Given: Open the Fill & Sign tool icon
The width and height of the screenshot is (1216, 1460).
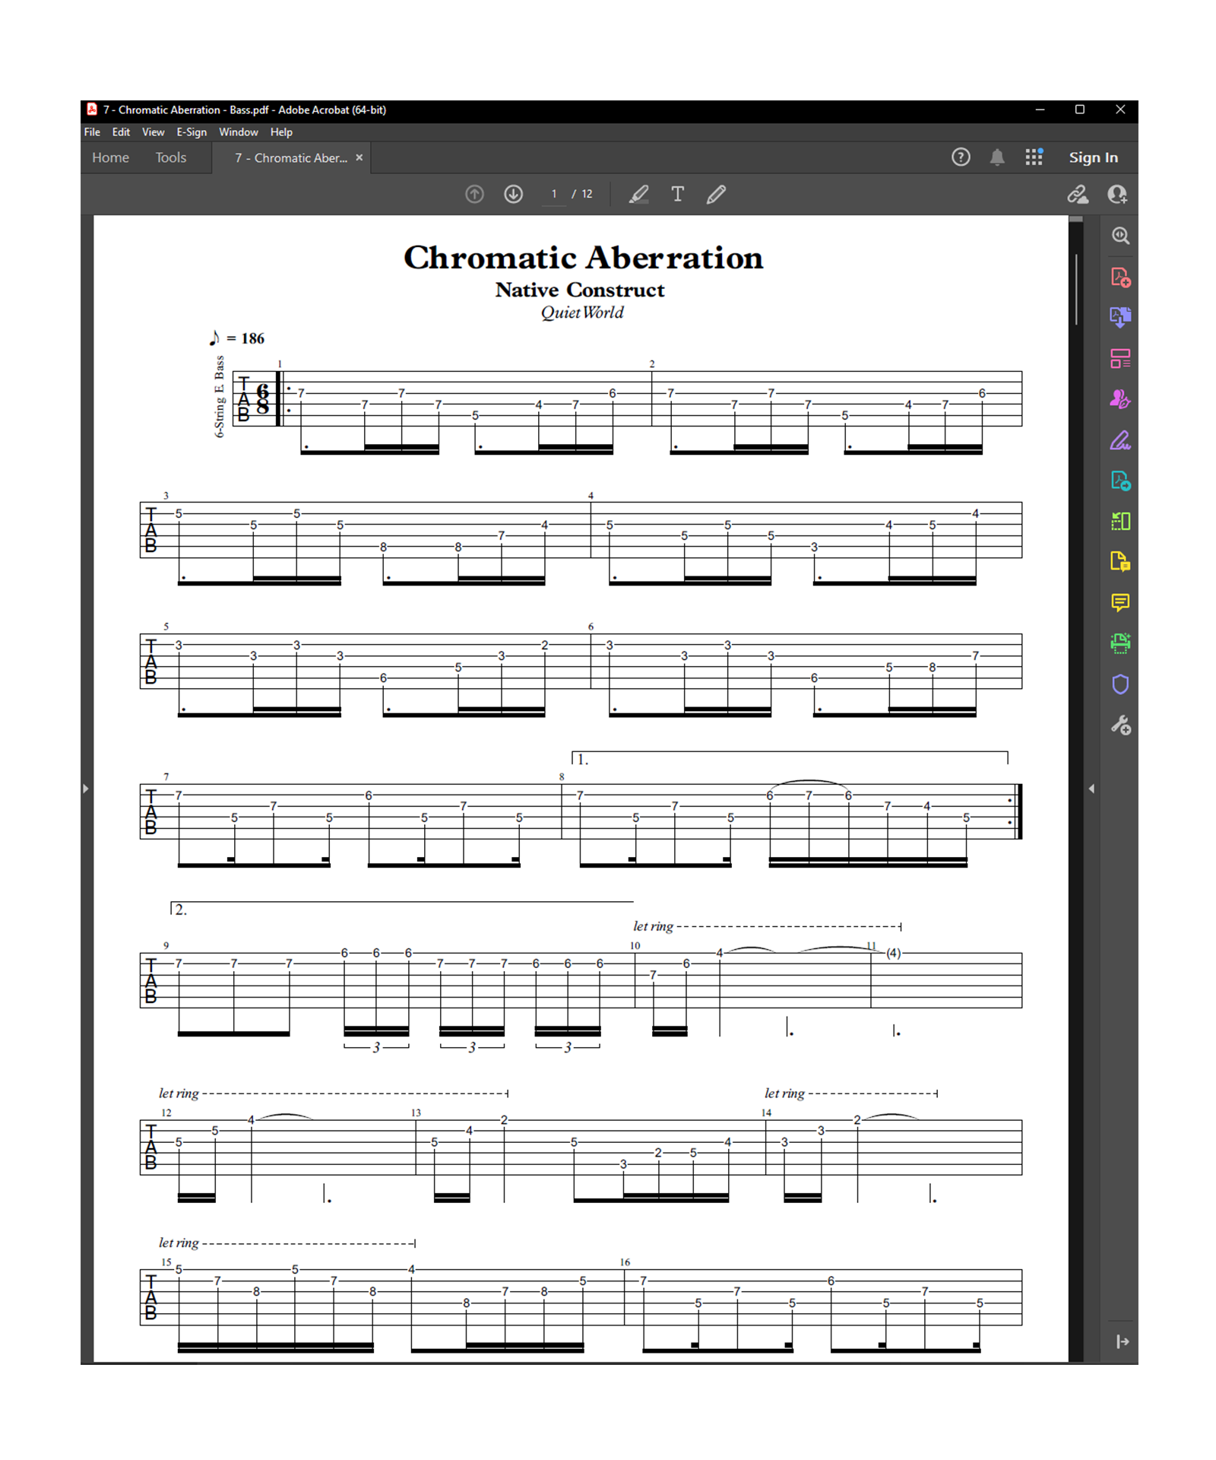Looking at the screenshot, I should point(1119,440).
